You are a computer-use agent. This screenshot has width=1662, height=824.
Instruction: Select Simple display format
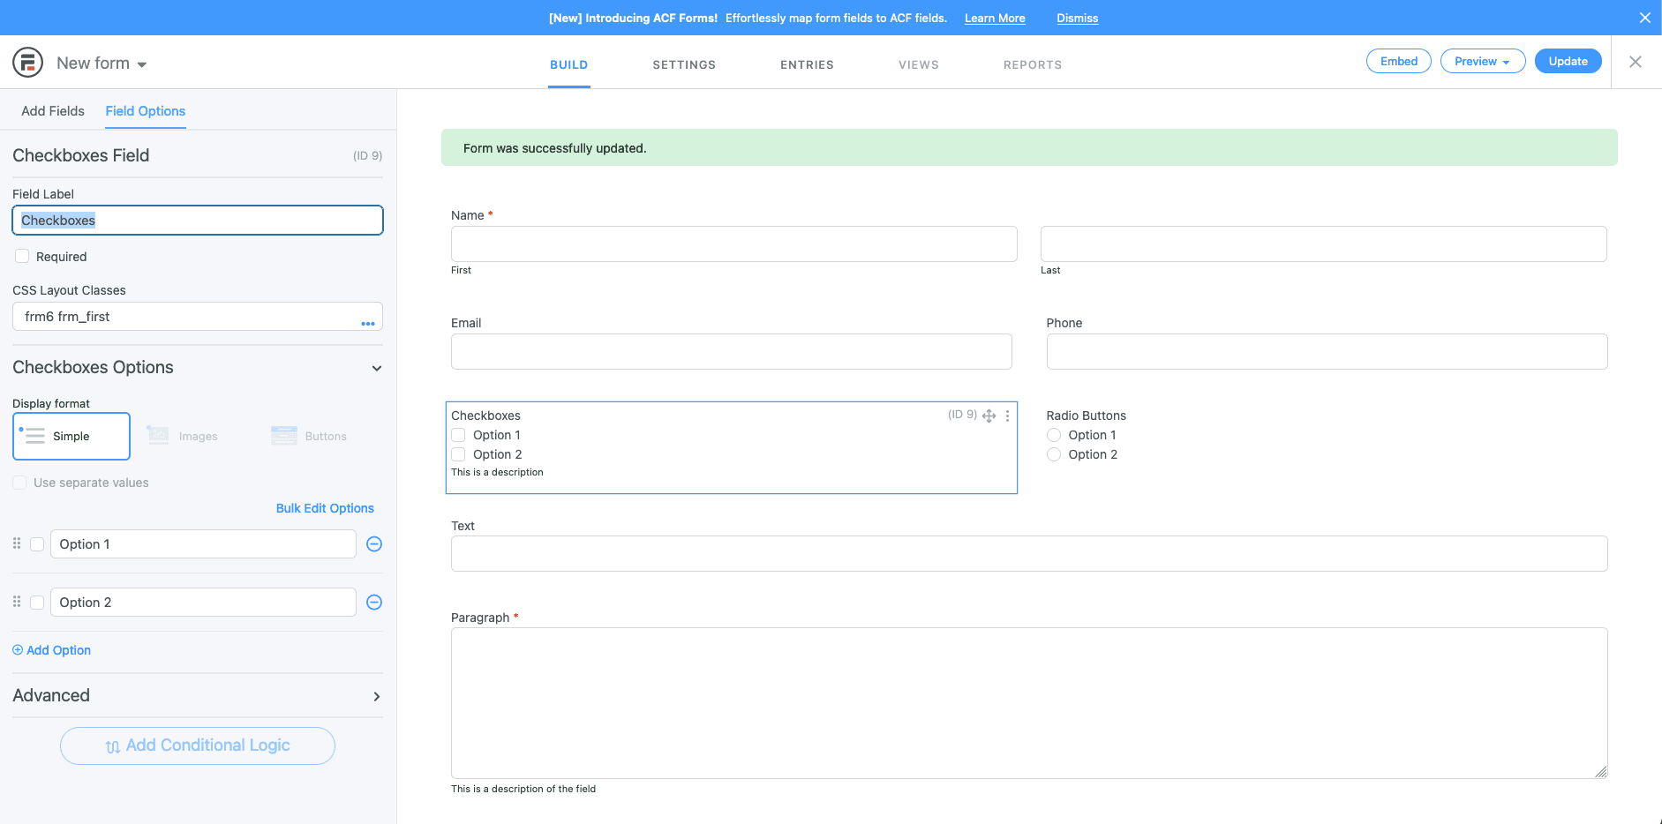(x=71, y=436)
